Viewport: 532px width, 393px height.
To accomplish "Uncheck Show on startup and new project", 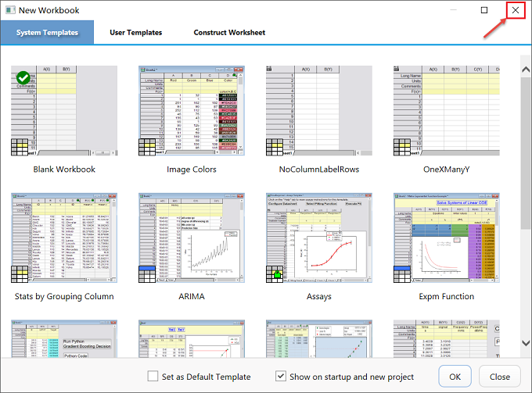I will pos(281,376).
